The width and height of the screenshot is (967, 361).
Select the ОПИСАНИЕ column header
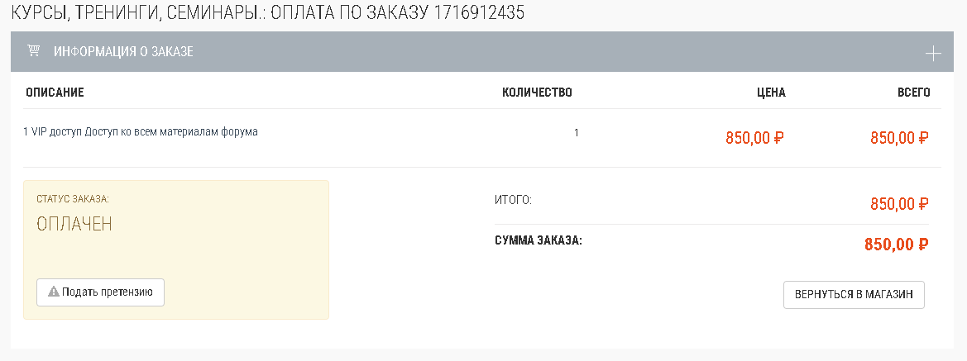[55, 93]
